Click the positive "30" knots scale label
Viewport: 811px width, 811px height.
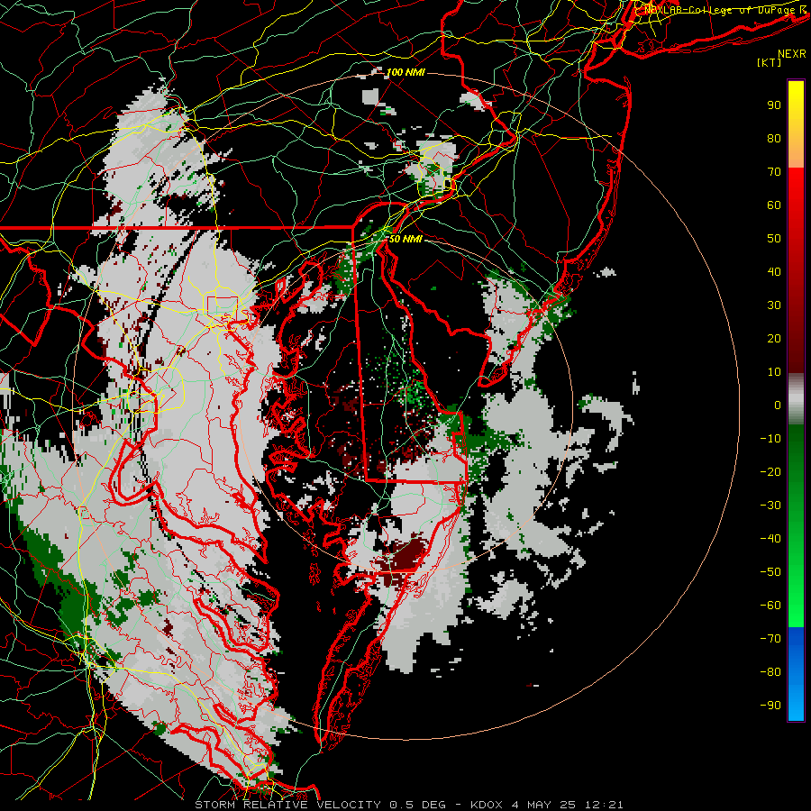coord(774,305)
